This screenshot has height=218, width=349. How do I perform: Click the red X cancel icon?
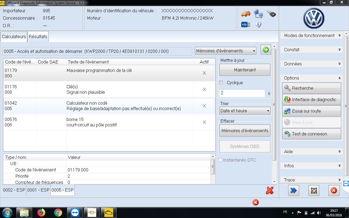[x=269, y=190]
